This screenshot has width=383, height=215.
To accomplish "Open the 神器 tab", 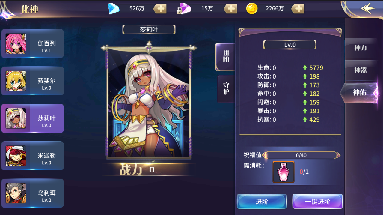I will (361, 70).
